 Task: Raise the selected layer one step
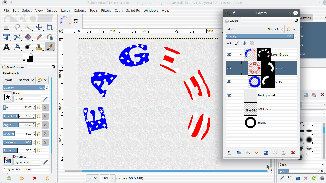(x=248, y=153)
